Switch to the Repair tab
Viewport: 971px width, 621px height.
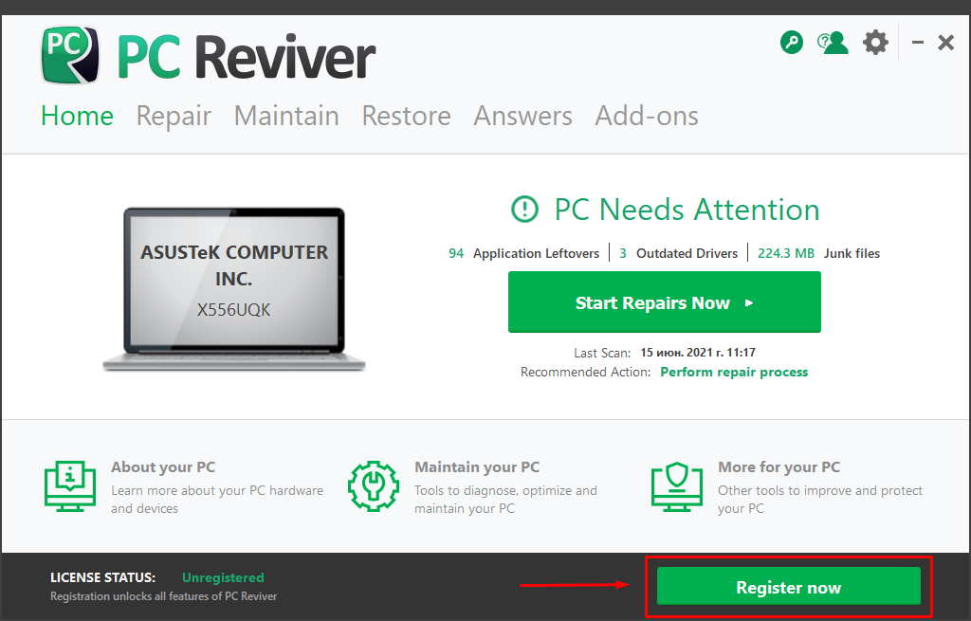174,116
